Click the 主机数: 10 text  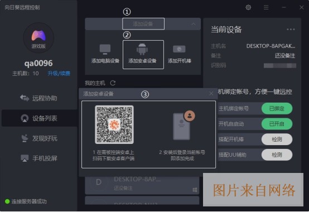[26, 74]
